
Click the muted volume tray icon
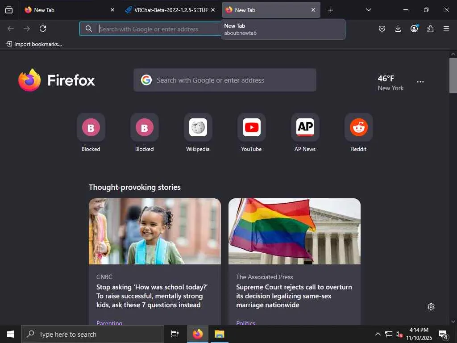(x=399, y=334)
